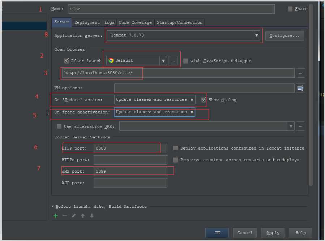Screen dimensions: 325x241
Task: Click the AJP port input field
Action: 131,183
